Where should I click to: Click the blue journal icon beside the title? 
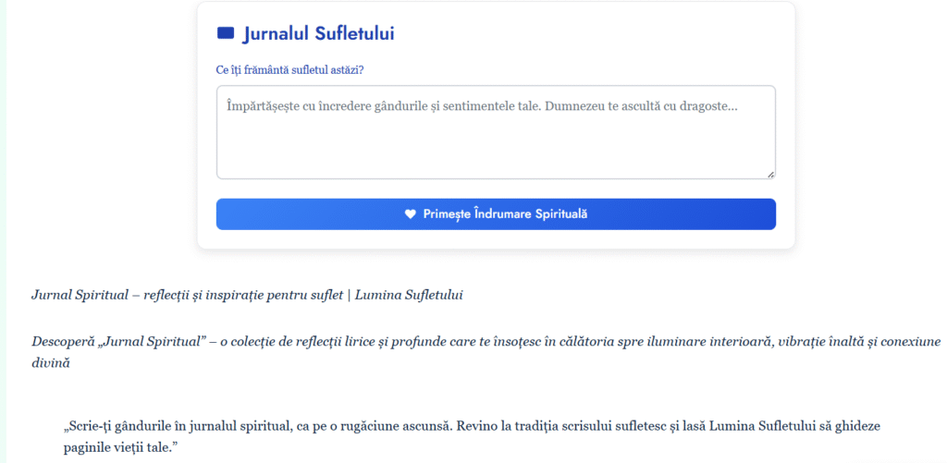[225, 34]
